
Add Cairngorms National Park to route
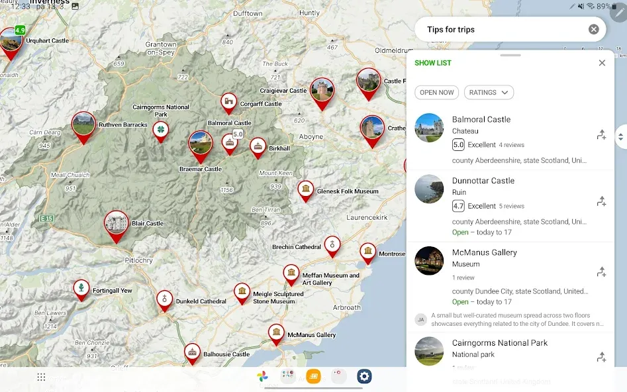601,357
